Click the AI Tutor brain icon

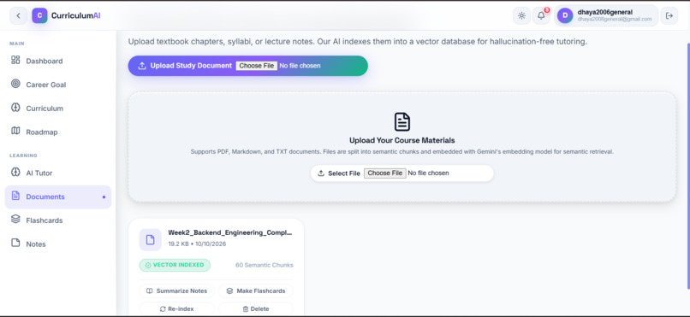pos(15,172)
